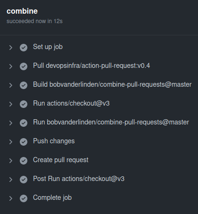Expand the Create pull request chevron
198x214 pixels.
[11, 161]
